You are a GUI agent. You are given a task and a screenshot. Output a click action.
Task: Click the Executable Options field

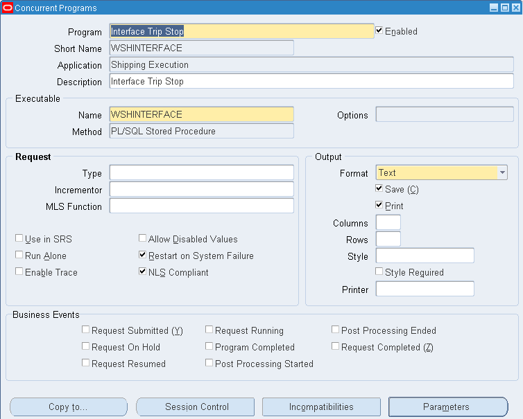pos(445,114)
